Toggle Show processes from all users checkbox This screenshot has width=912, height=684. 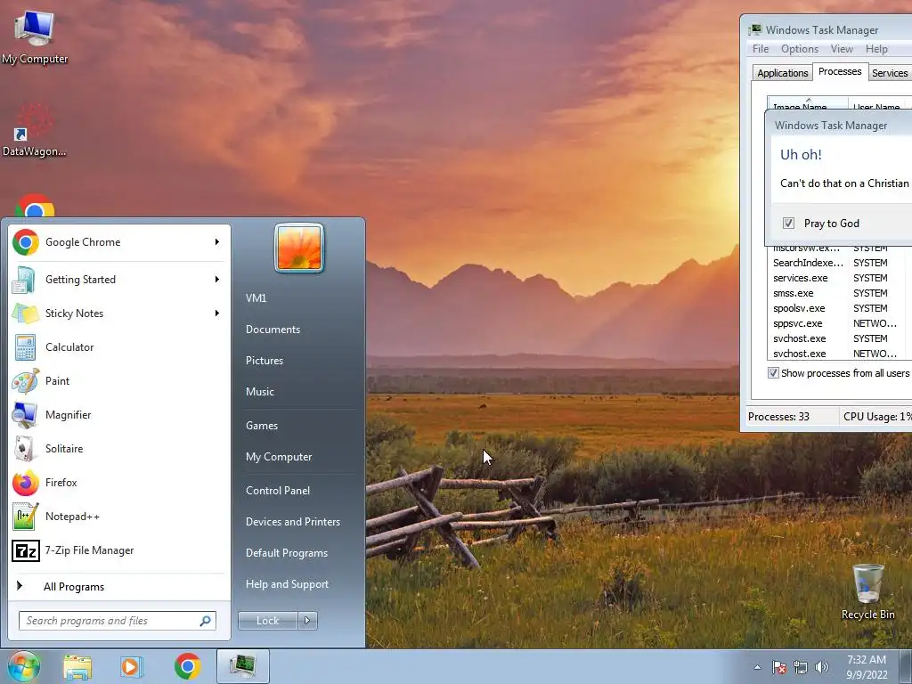pyautogui.click(x=773, y=373)
